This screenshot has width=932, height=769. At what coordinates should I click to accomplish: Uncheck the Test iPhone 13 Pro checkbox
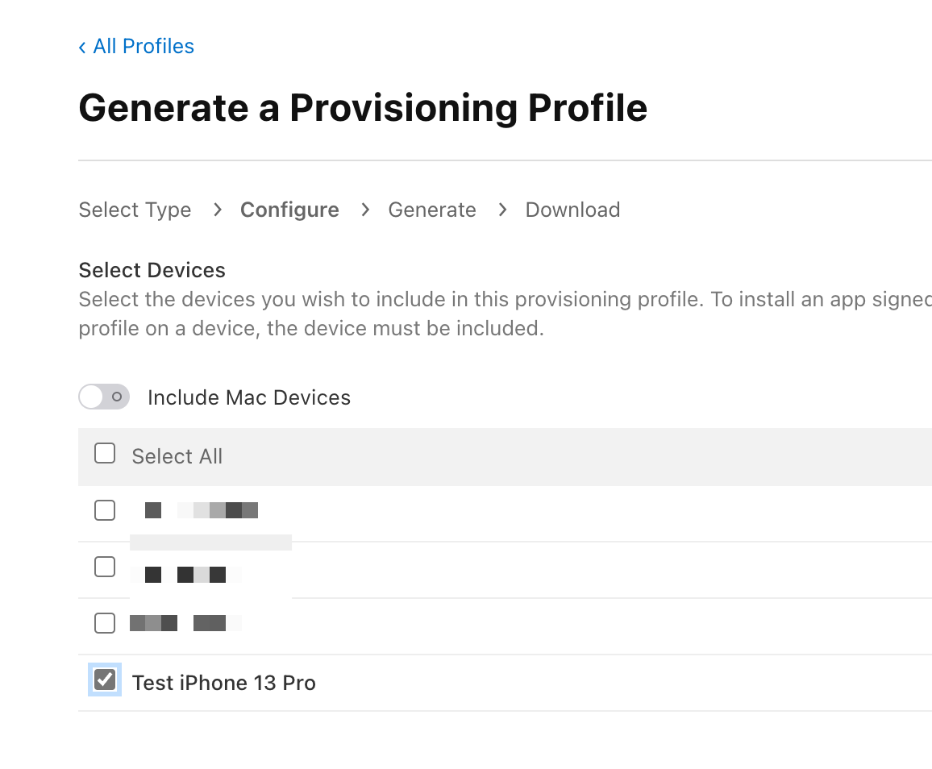105,680
